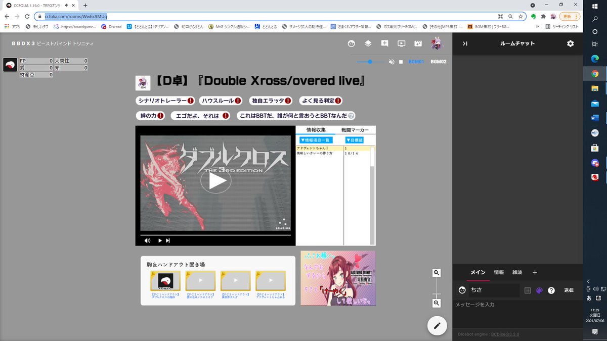The height and width of the screenshot is (341, 607).
Task: Click the video progress bar
Action: pyautogui.click(x=215, y=235)
